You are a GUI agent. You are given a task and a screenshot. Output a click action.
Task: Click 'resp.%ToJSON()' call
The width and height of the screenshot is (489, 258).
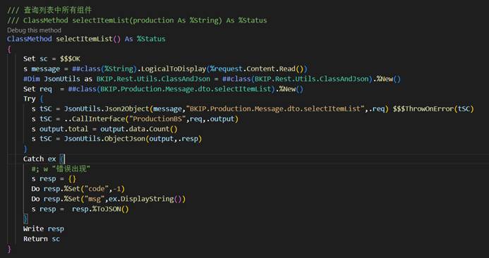pyautogui.click(x=100, y=209)
